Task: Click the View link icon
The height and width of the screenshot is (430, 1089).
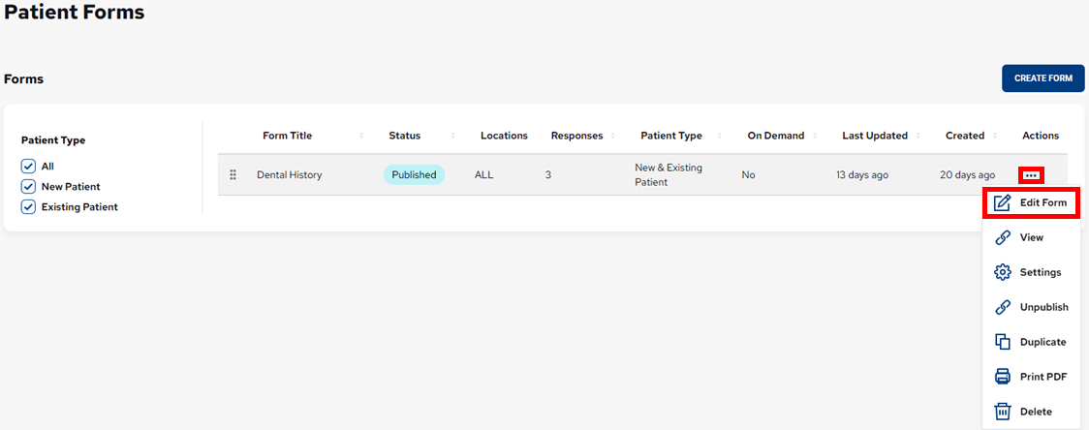Action: pyautogui.click(x=1003, y=237)
